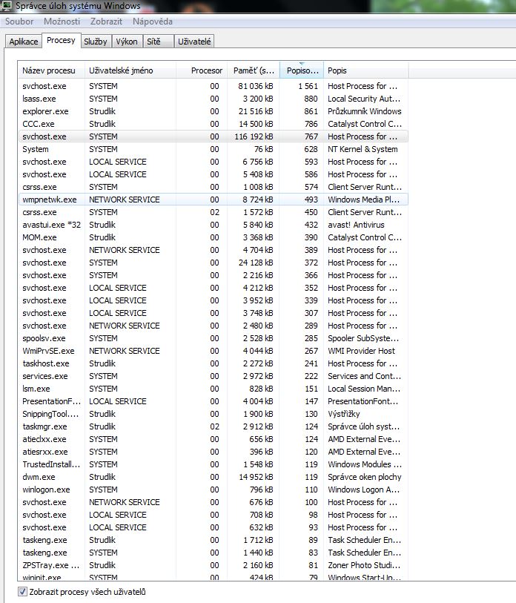Select the Procesy tab
This screenshot has width=516, height=603.
(61, 40)
